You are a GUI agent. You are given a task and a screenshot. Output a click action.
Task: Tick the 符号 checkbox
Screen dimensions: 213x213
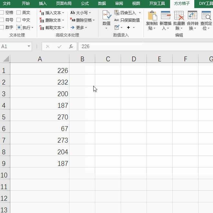click(x=2, y=20)
